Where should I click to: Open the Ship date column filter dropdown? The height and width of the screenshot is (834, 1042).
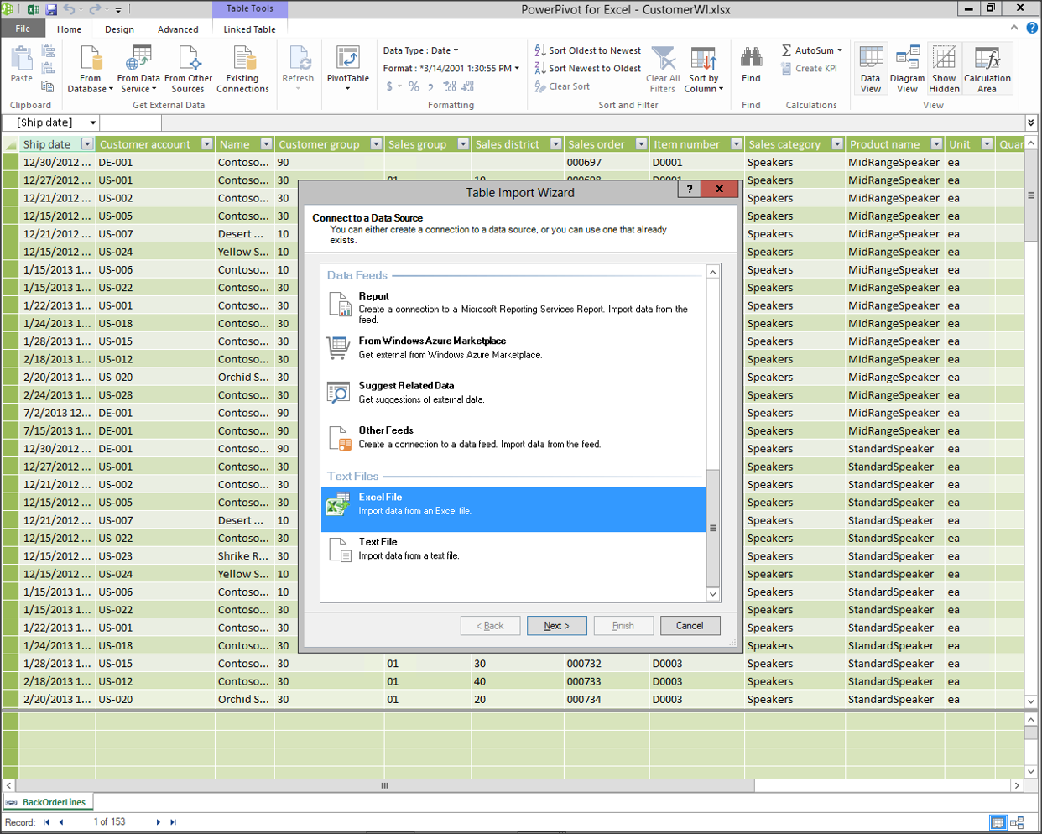87,144
